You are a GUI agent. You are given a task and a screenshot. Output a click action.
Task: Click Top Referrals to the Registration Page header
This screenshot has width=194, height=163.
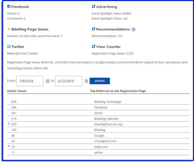[x=118, y=91]
